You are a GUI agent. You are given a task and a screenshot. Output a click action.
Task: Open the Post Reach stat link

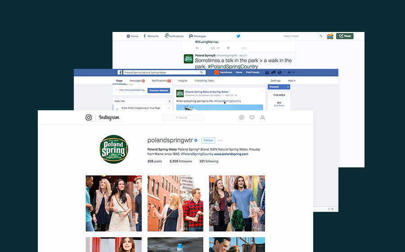(x=279, y=105)
